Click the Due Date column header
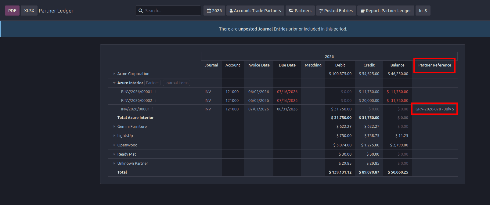 [x=287, y=65]
